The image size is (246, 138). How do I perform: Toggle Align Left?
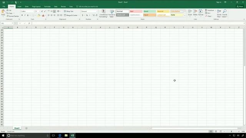click(x=49, y=15)
